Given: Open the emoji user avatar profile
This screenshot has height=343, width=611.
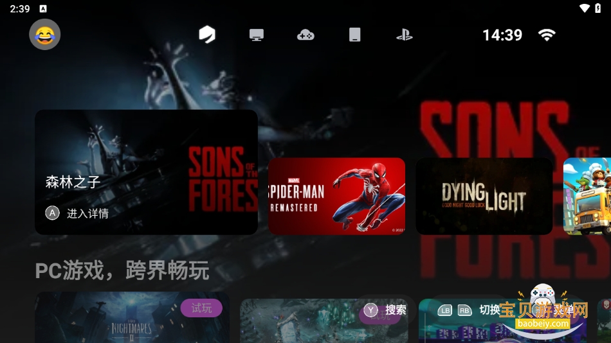Looking at the screenshot, I should pyautogui.click(x=45, y=35).
